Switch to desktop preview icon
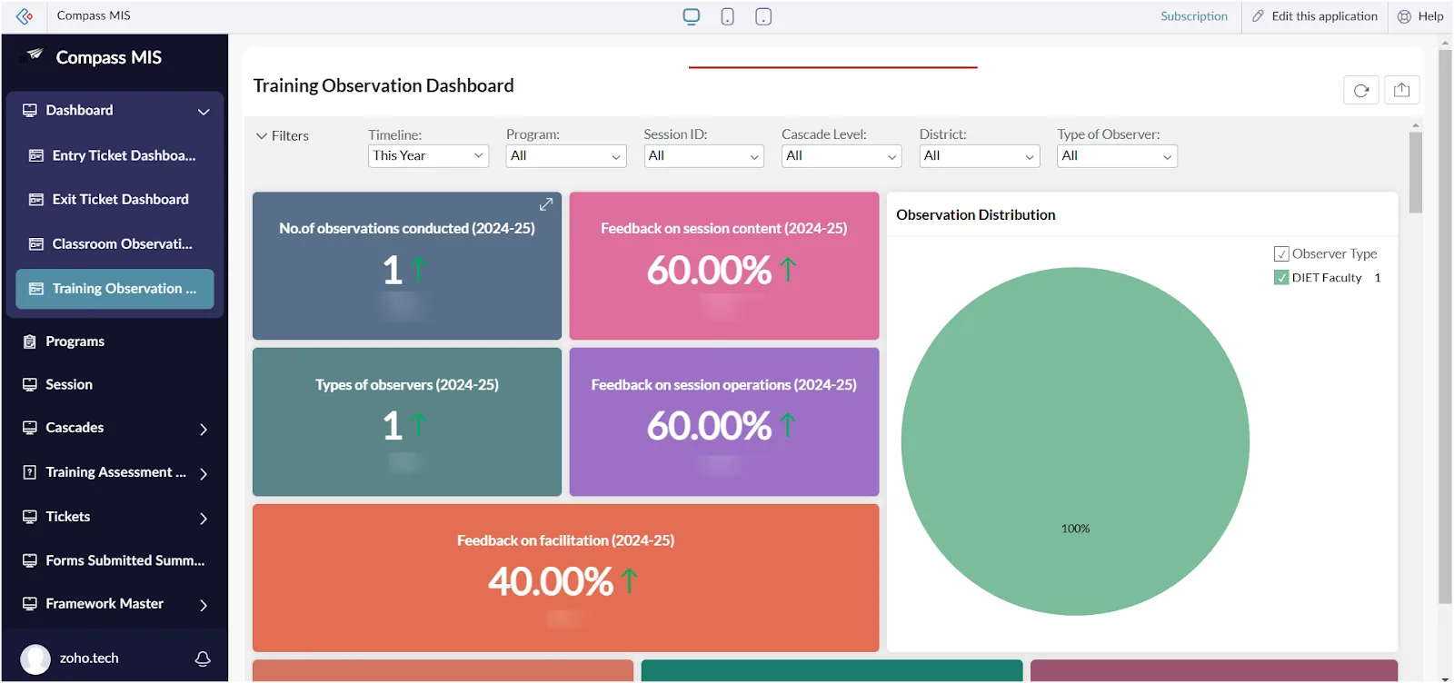Screen dimensions: 1454x683 point(692,16)
